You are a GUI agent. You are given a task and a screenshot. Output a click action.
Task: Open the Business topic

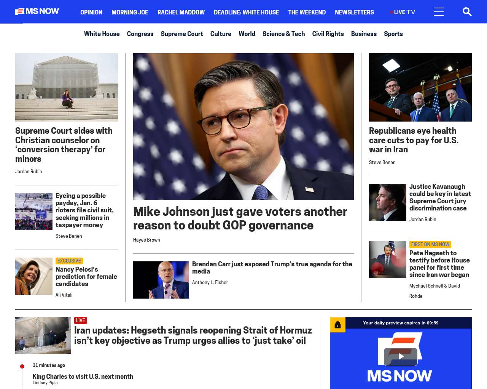(364, 34)
